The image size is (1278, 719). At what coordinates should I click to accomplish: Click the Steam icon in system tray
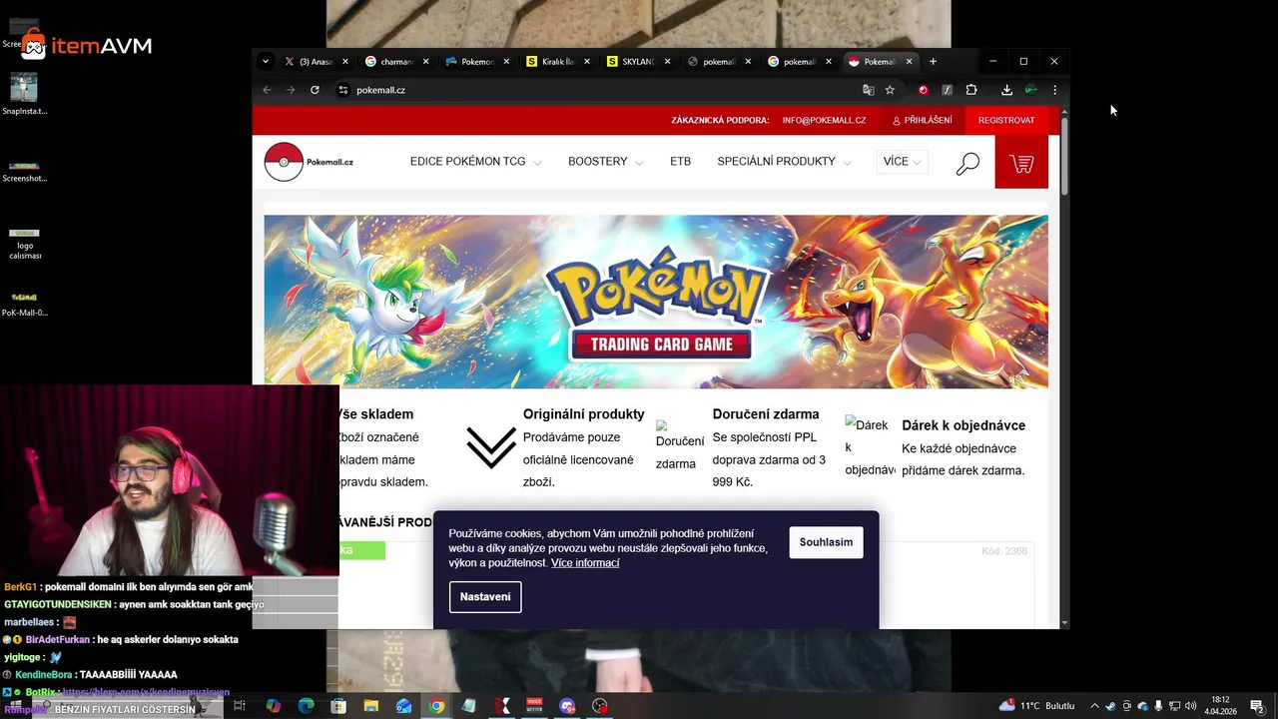point(1110,706)
